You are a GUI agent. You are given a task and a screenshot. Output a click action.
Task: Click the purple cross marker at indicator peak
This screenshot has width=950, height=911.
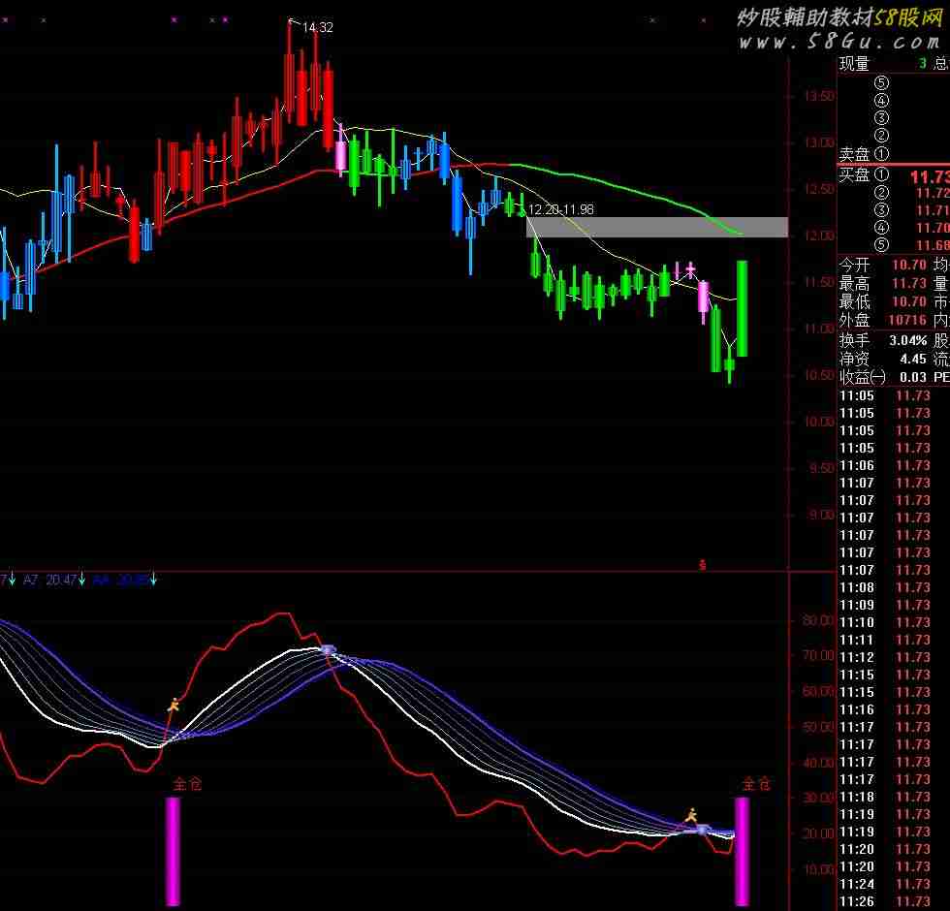click(x=328, y=651)
